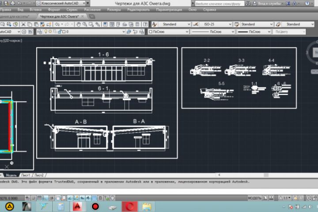318x212 pixels.
Task: Click the Table Style icon
Action: (x=236, y=24)
